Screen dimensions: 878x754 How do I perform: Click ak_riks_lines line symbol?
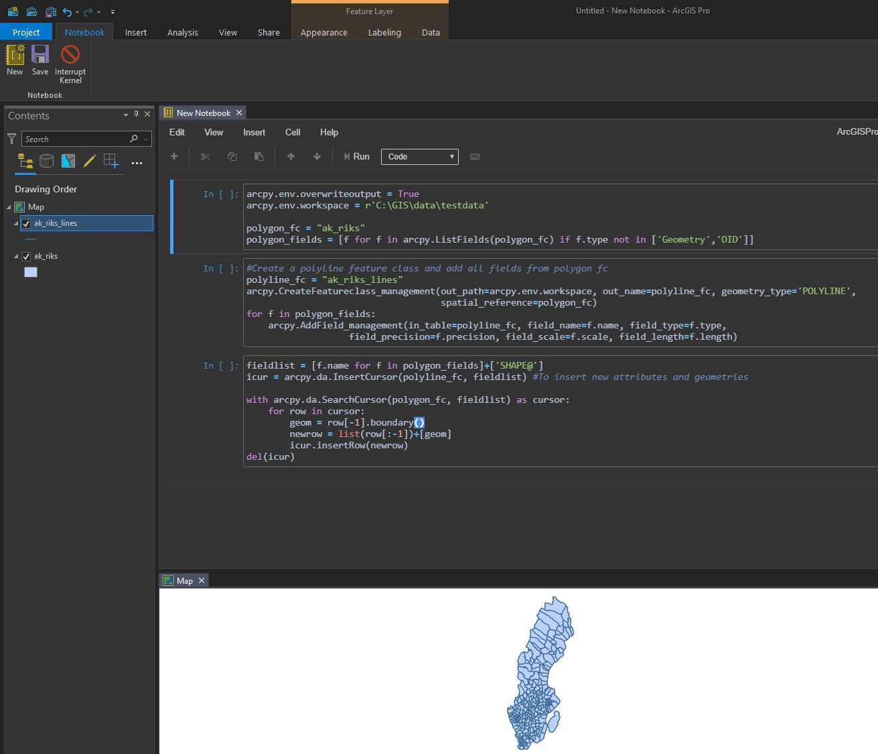30,239
